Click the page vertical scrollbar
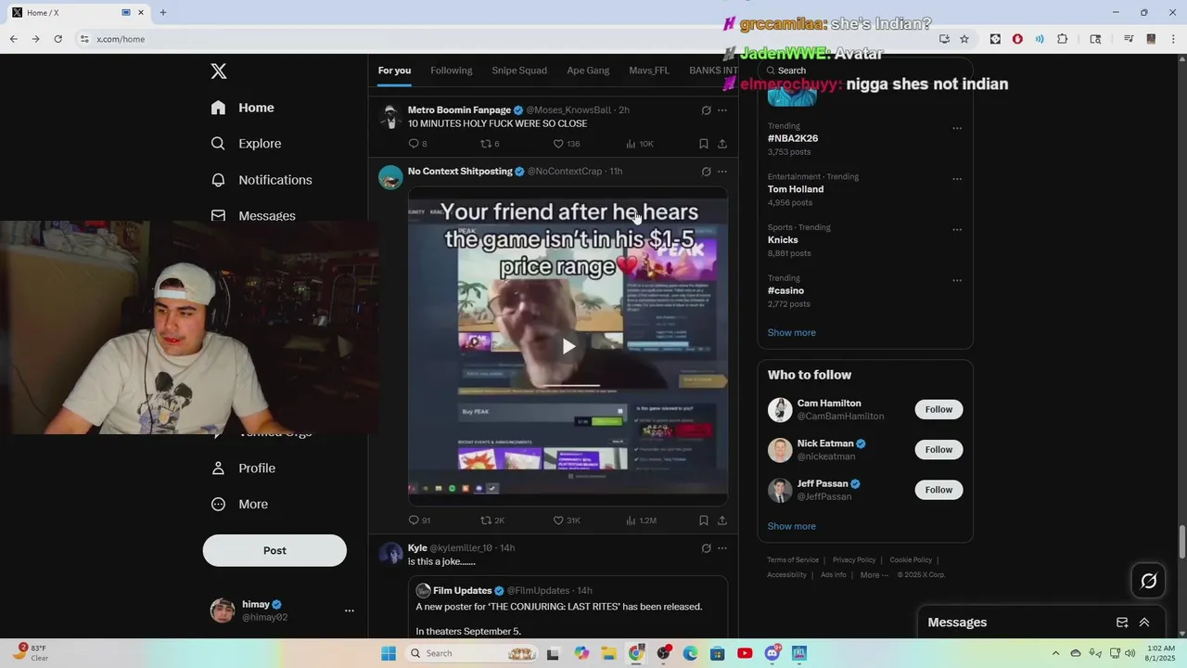 click(x=1181, y=543)
